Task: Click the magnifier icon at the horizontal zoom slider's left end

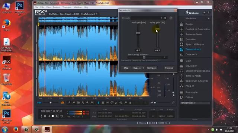Action: pos(152,103)
